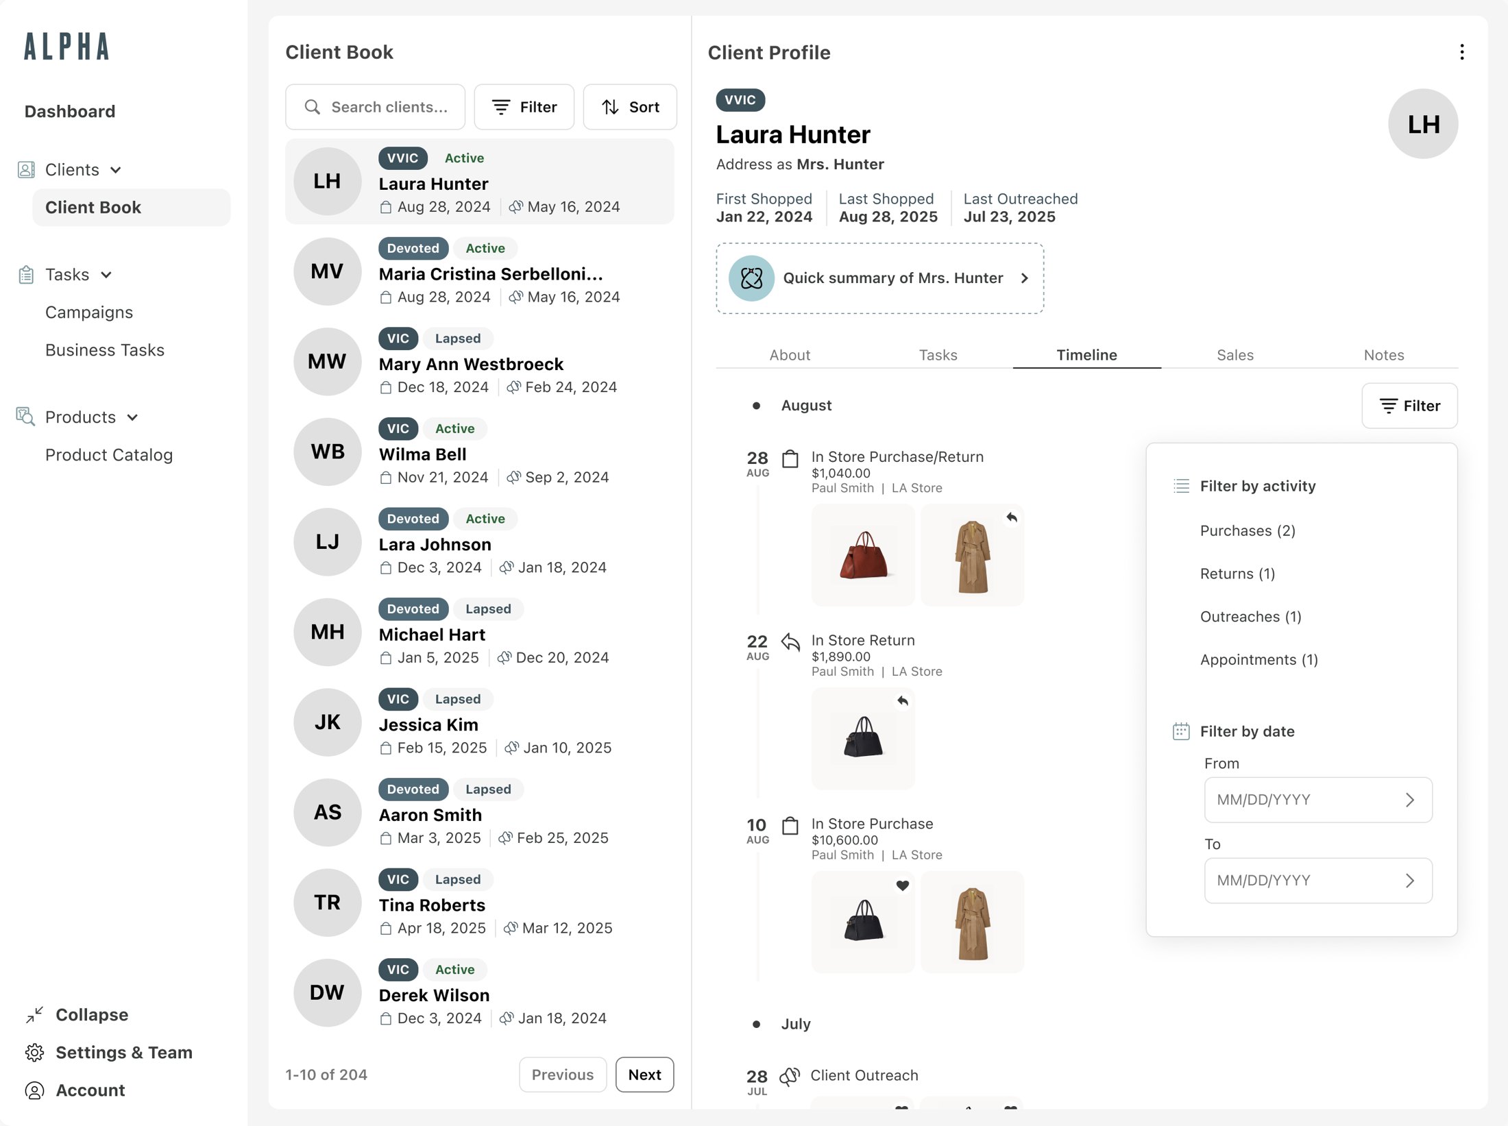Click return badge on Aug 28 trench coat
The image size is (1508, 1126).
[1011, 517]
